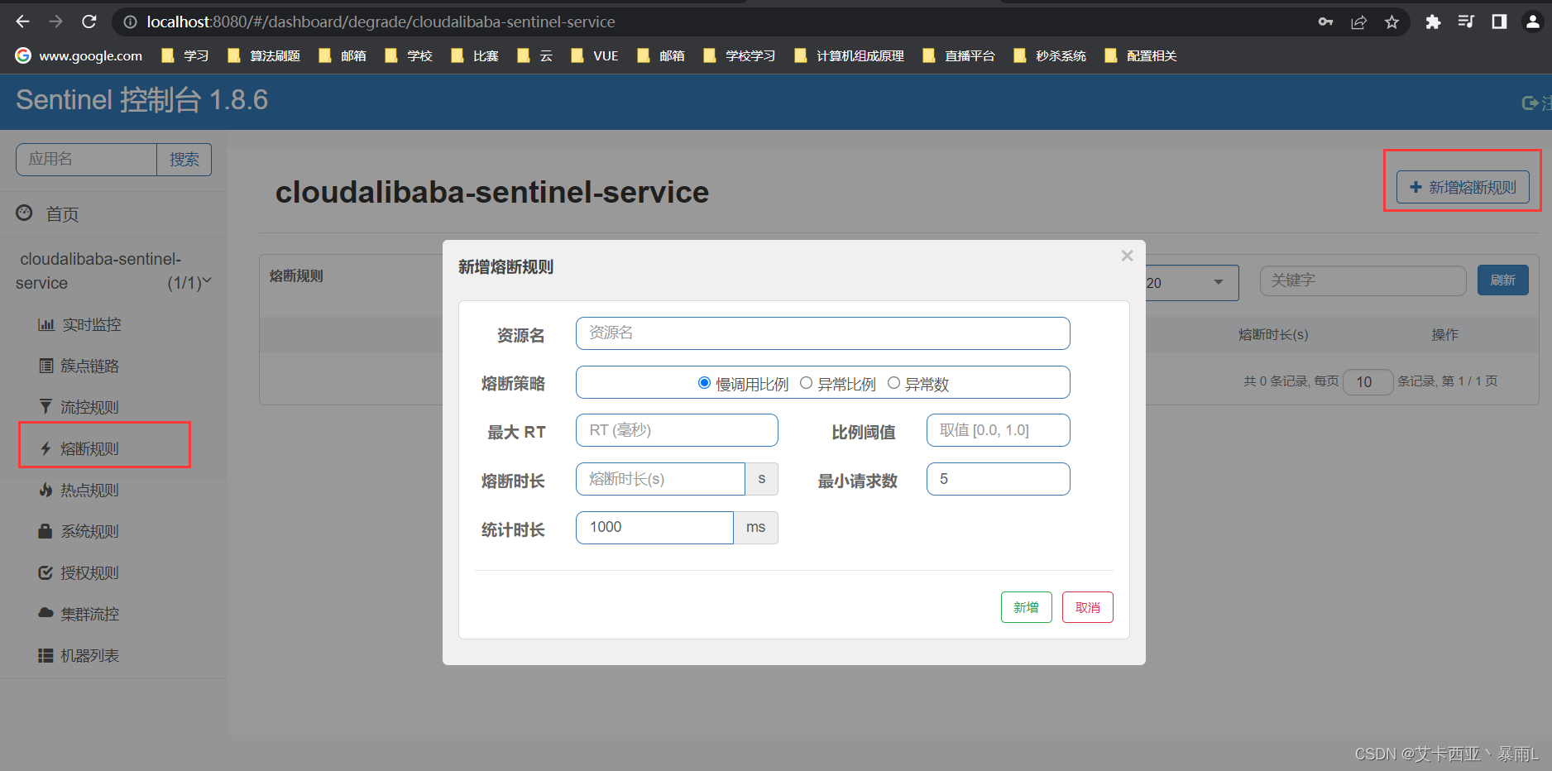Open the media control playlist icon
Screen dimensions: 1552x771
(x=1466, y=22)
